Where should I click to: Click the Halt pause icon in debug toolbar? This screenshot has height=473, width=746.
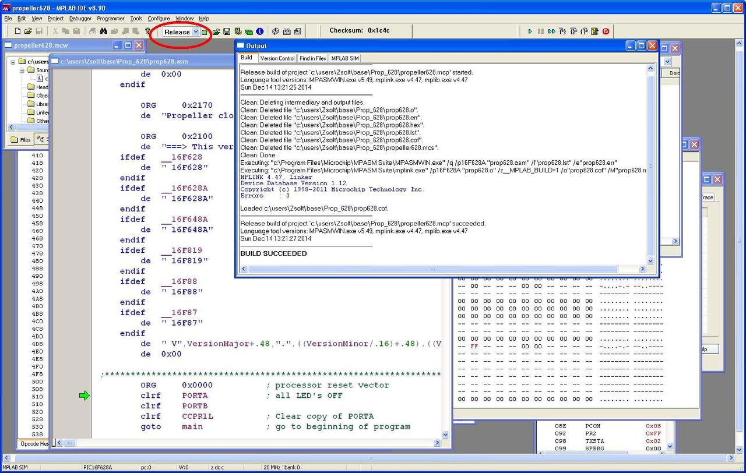pyautogui.click(x=541, y=31)
